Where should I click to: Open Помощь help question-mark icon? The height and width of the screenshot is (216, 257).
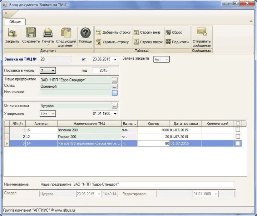[x=85, y=34]
